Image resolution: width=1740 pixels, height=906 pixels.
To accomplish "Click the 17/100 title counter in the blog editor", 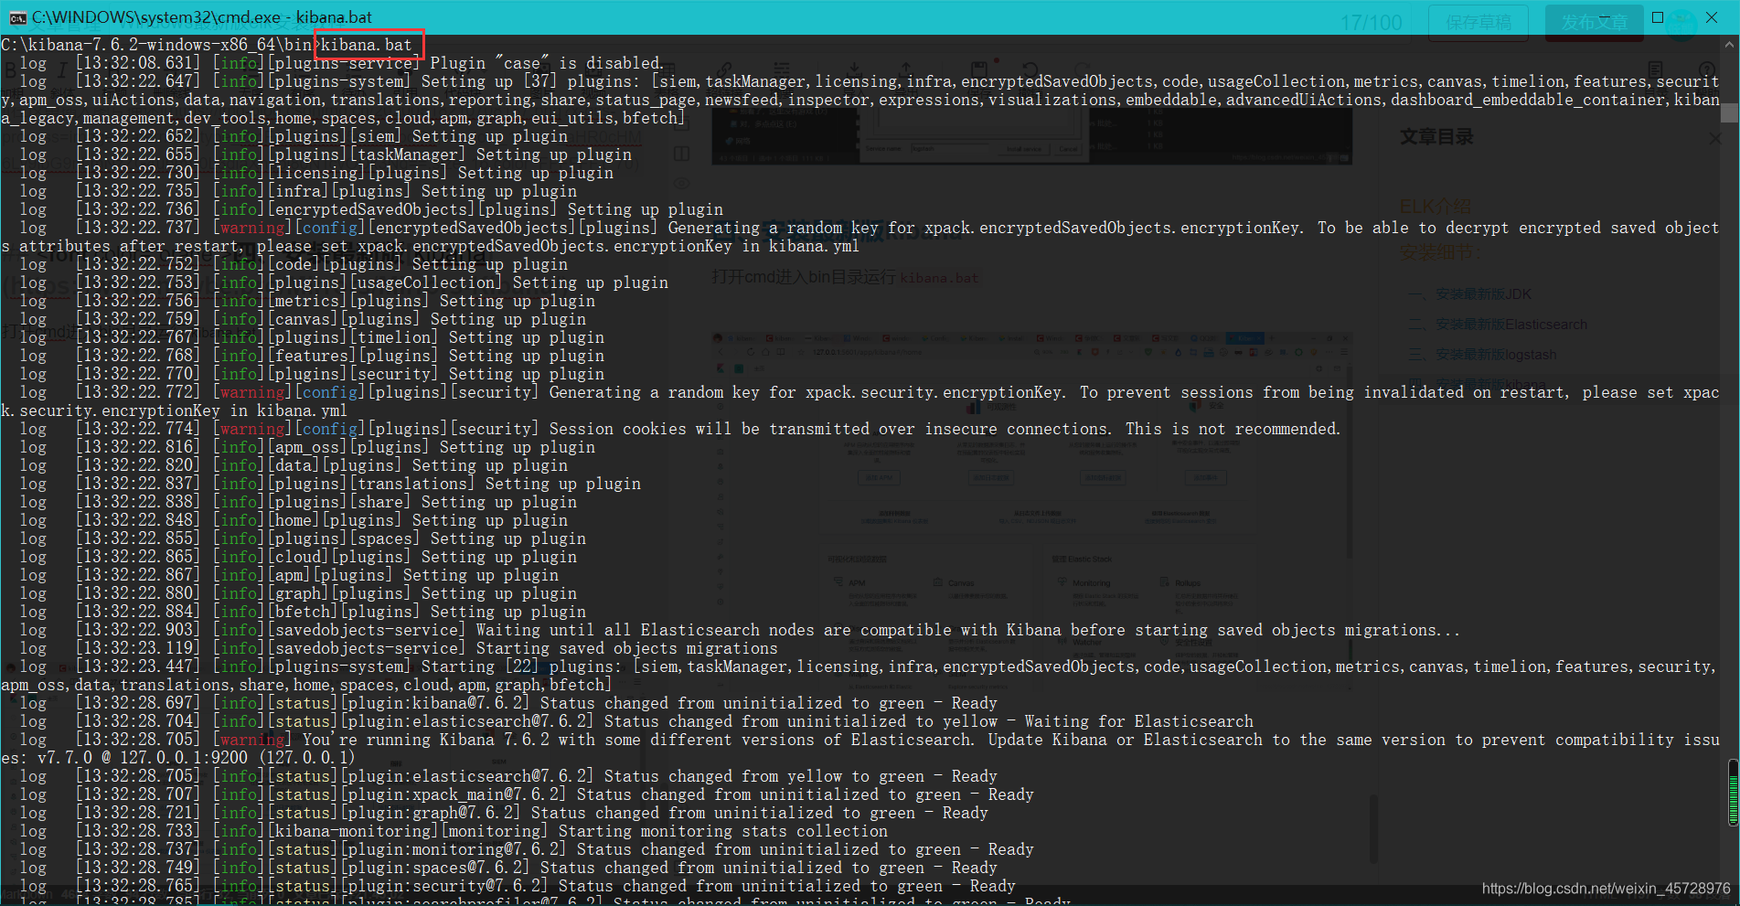I will pyautogui.click(x=1372, y=23).
